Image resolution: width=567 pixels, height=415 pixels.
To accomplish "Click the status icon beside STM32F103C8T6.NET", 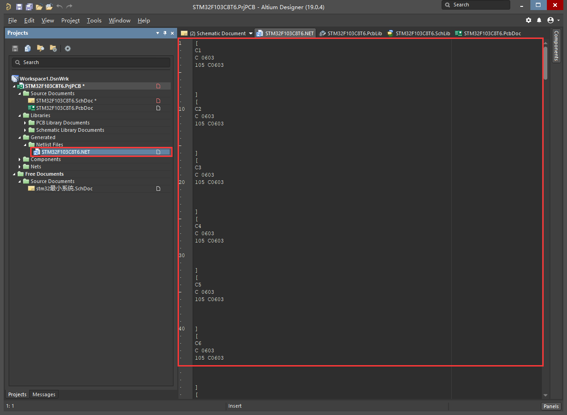I will click(158, 152).
